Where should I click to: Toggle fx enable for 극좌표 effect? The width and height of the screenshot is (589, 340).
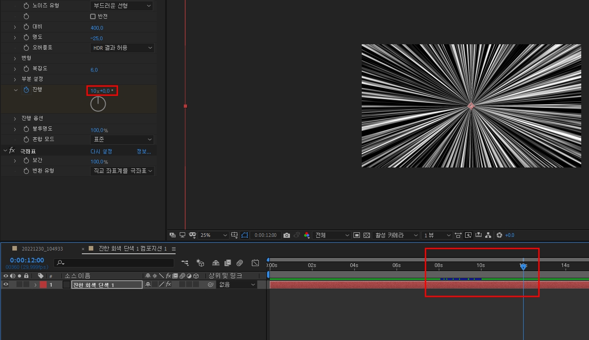pyautogui.click(x=12, y=151)
